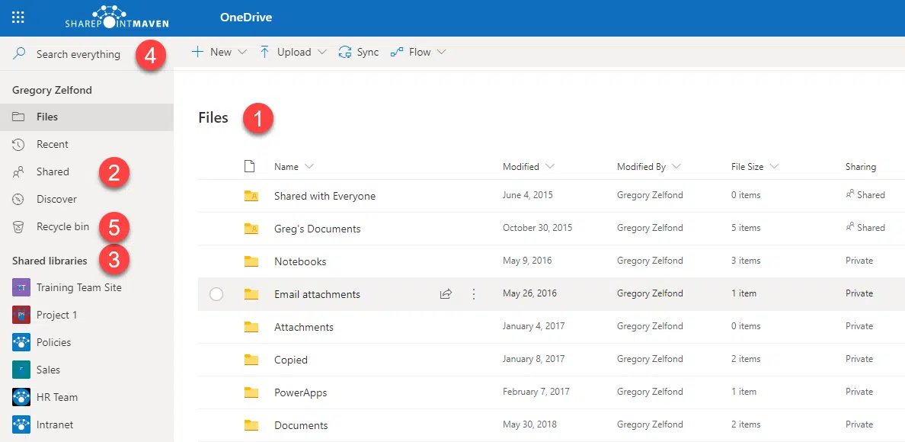
Task: Click the share icon on Email attachments
Action: click(446, 294)
